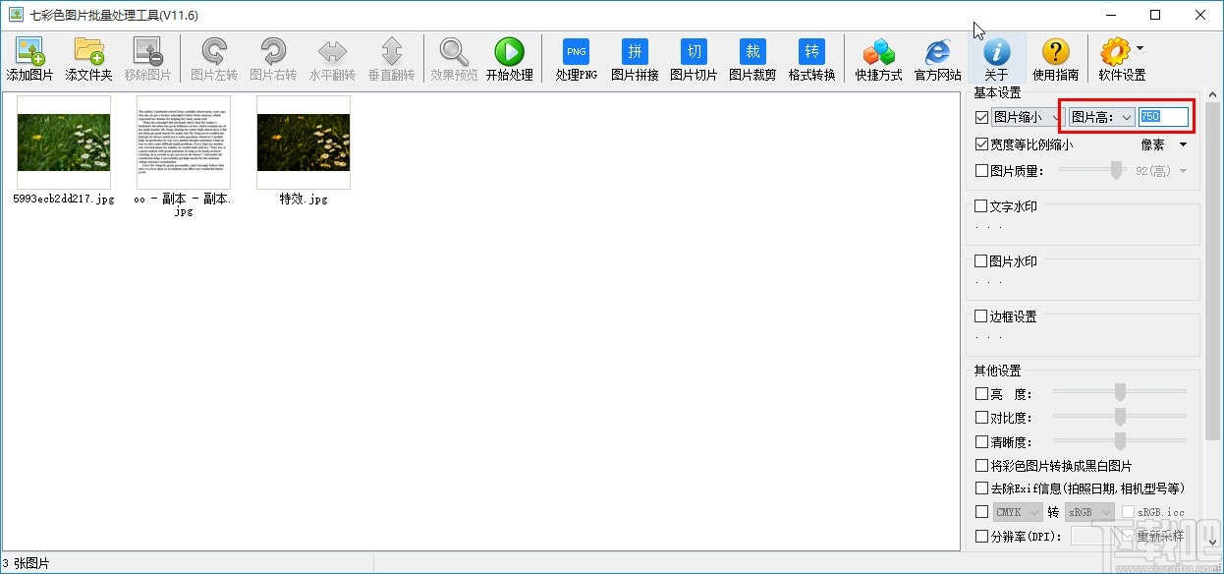Click the 移除图片 remove picture icon

tap(147, 59)
